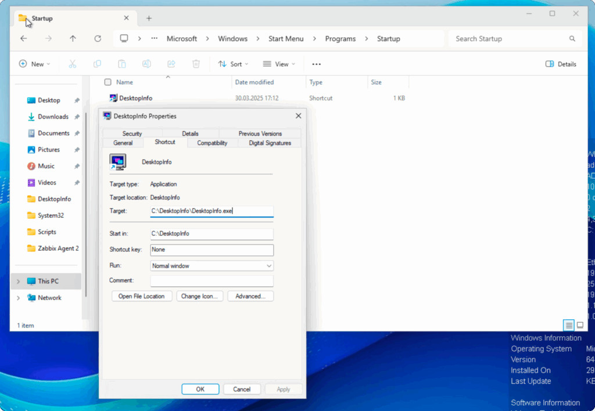
Task: Switch to the Compatibility tab
Action: click(x=212, y=143)
